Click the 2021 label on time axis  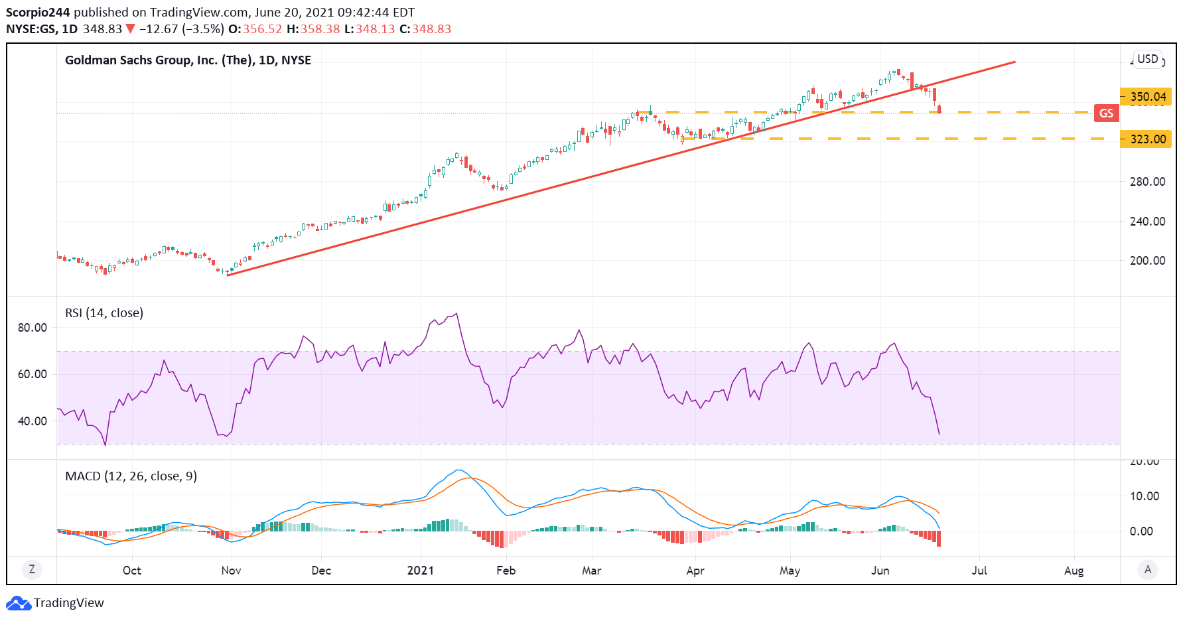[421, 571]
